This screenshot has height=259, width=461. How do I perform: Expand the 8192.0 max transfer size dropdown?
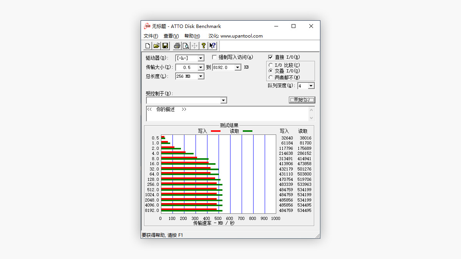pos(237,67)
